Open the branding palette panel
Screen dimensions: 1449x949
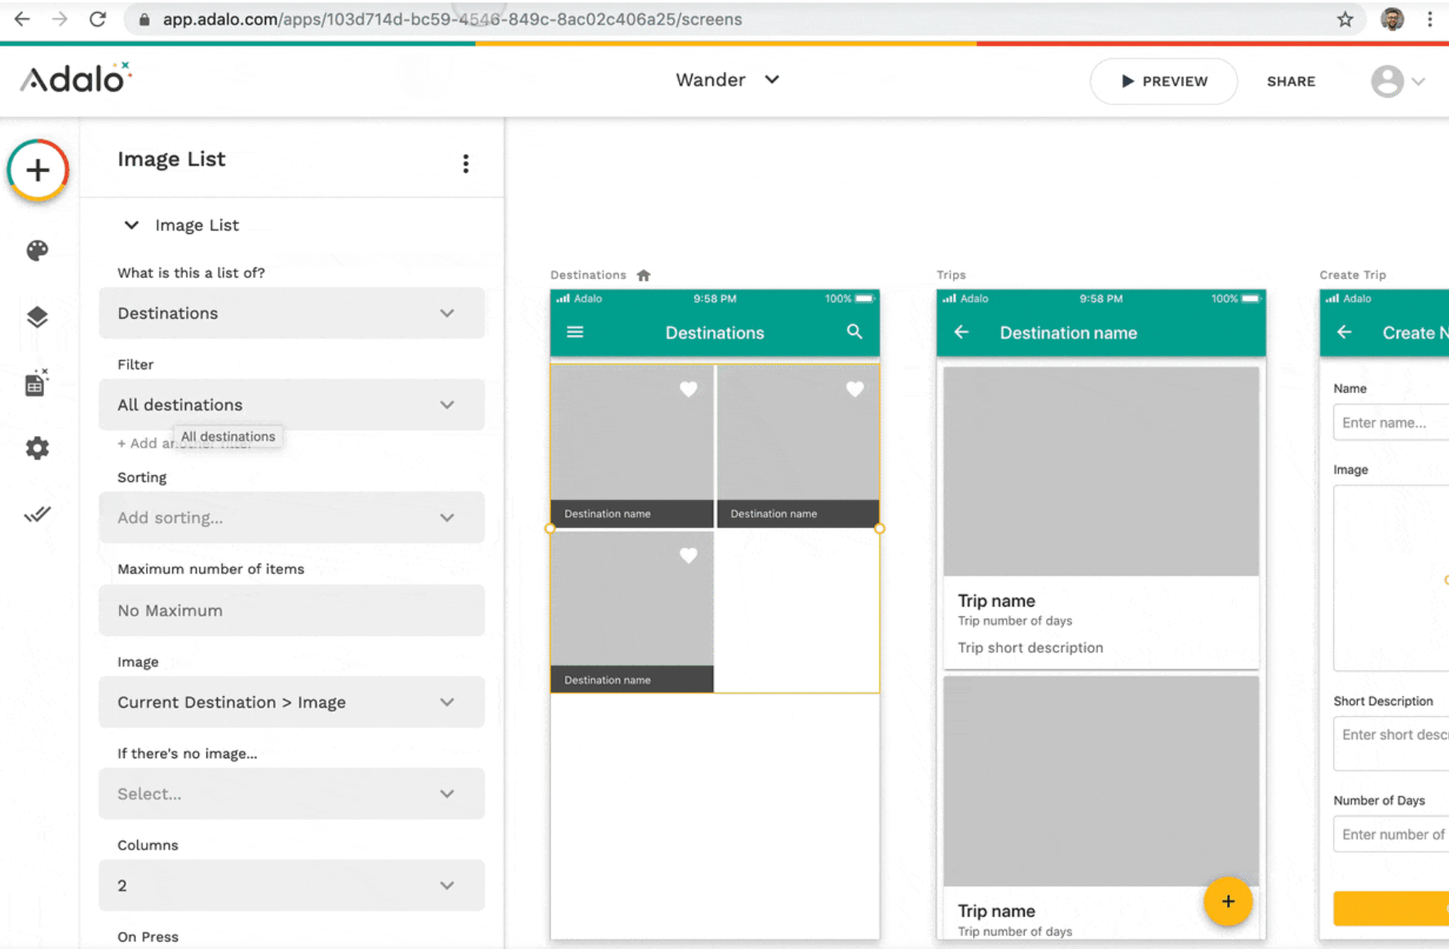[x=38, y=250]
